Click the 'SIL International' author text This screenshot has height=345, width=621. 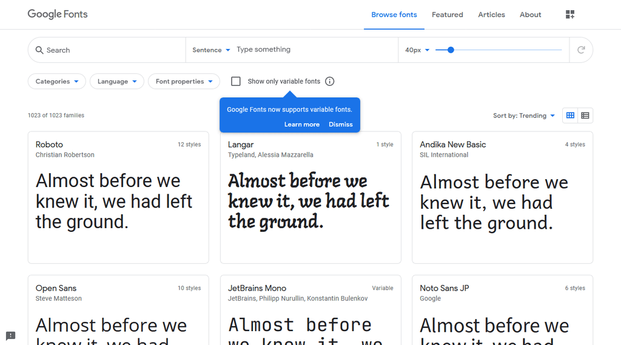click(x=444, y=155)
